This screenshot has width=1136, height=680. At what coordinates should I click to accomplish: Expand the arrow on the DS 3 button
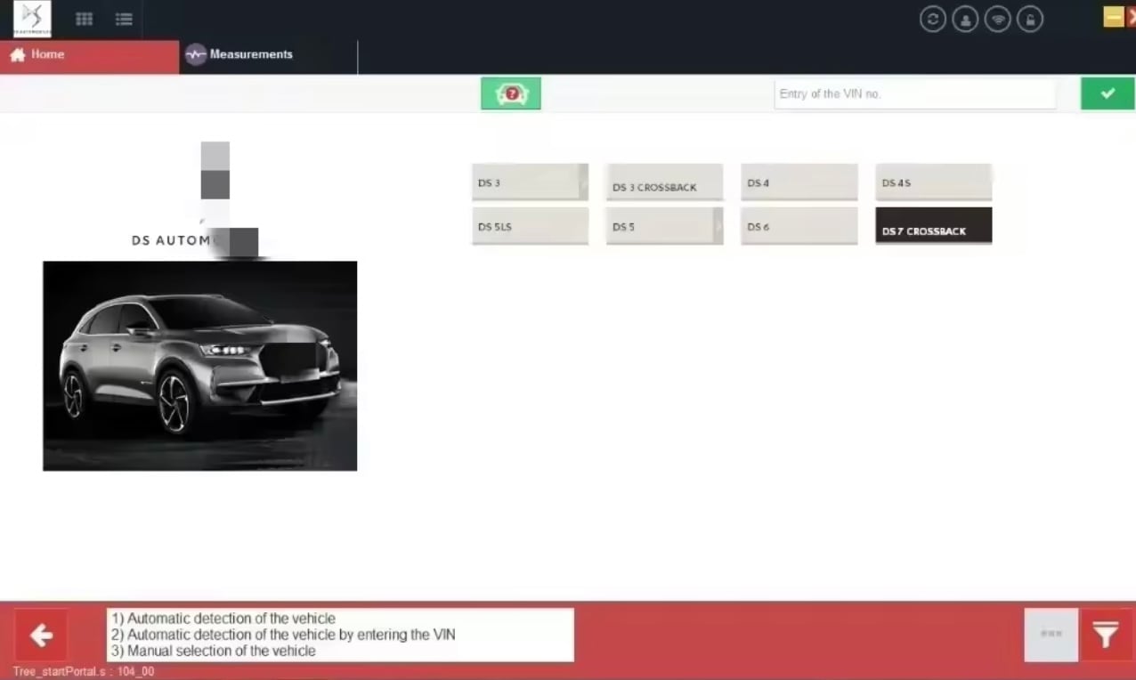click(x=583, y=182)
